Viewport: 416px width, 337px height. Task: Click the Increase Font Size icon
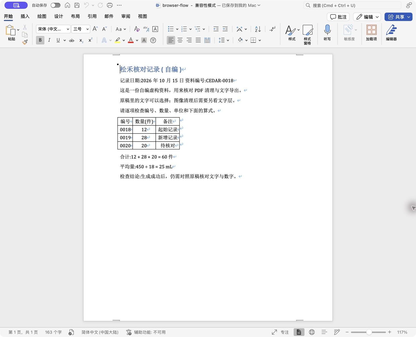click(95, 29)
